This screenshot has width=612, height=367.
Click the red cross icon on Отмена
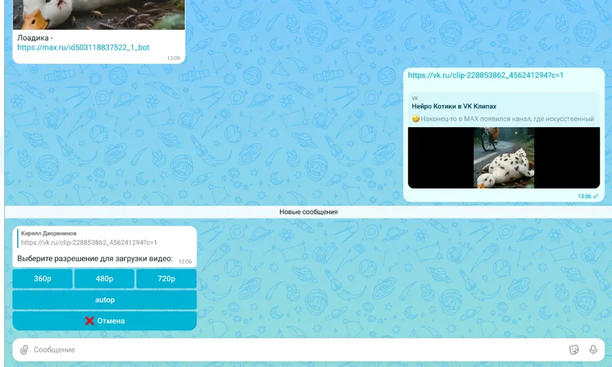pyautogui.click(x=89, y=321)
